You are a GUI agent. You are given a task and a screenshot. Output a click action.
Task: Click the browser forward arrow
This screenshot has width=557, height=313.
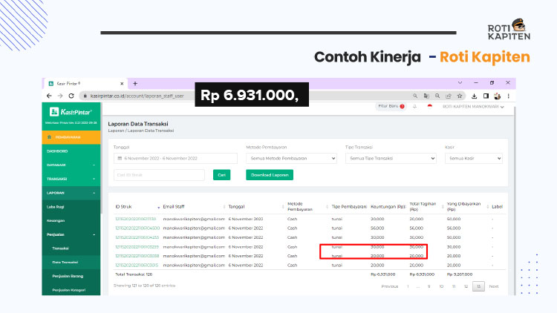[60, 96]
